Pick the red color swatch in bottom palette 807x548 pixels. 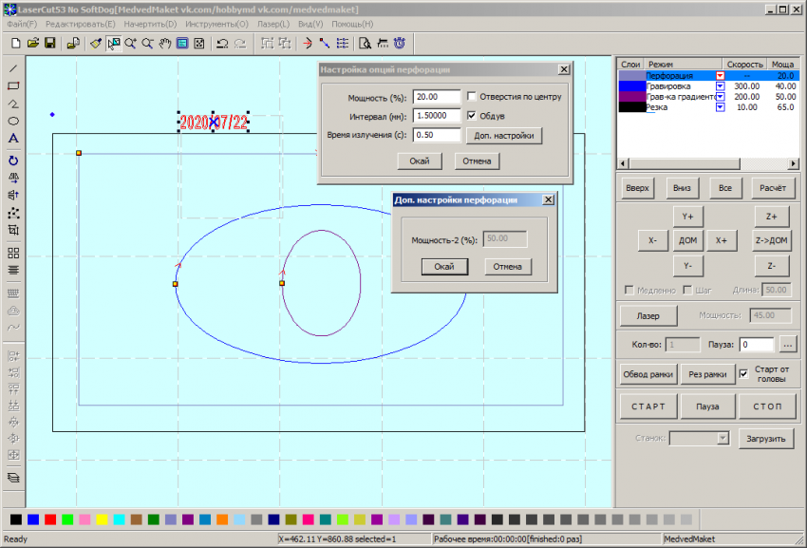tap(50, 520)
